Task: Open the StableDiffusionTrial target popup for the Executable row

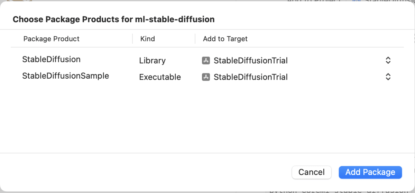Action: pos(297,77)
